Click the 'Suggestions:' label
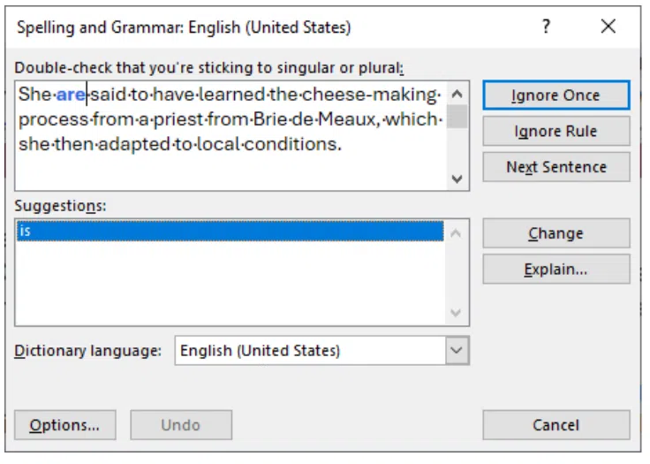Screen dimensions: 650x464 coord(61,206)
